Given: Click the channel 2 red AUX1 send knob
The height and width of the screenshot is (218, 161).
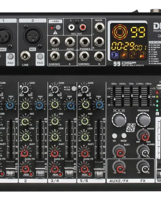Looking at the screenshot, I should 25,153.
